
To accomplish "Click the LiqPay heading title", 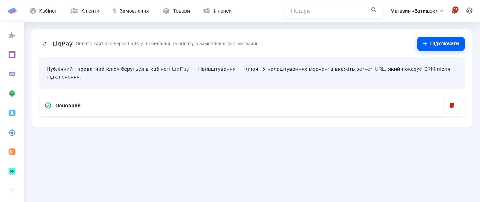I will [x=62, y=44].
